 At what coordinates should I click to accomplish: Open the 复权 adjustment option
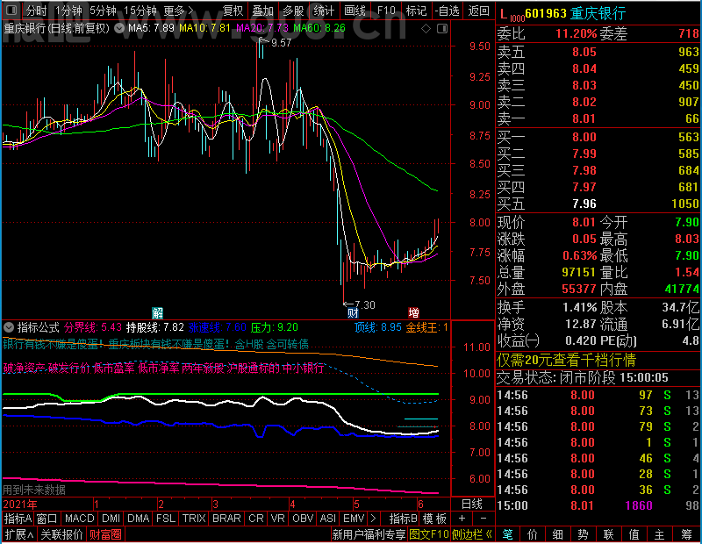point(233,11)
